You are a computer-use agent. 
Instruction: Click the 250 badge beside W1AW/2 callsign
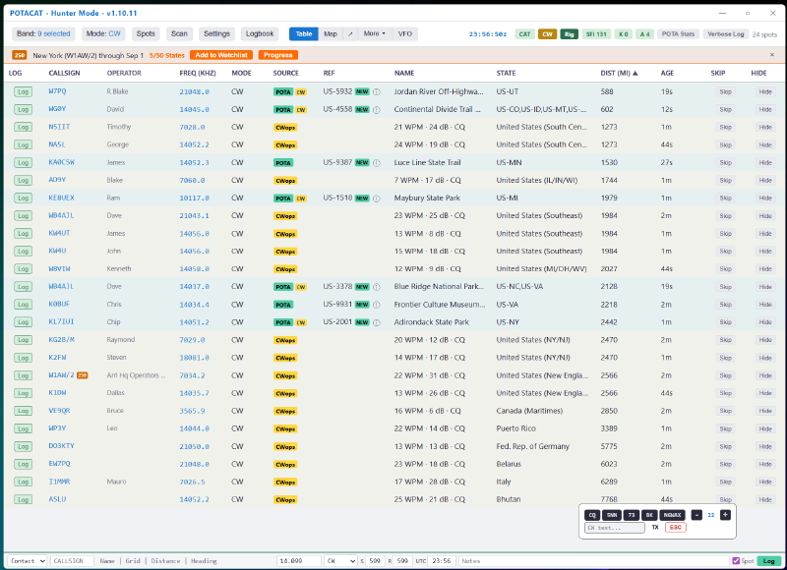[x=83, y=375]
